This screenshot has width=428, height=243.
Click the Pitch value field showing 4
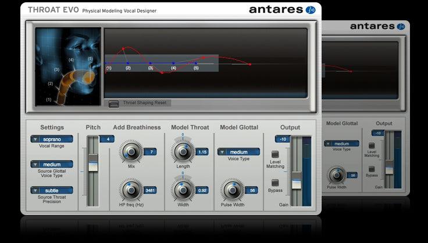coord(107,139)
